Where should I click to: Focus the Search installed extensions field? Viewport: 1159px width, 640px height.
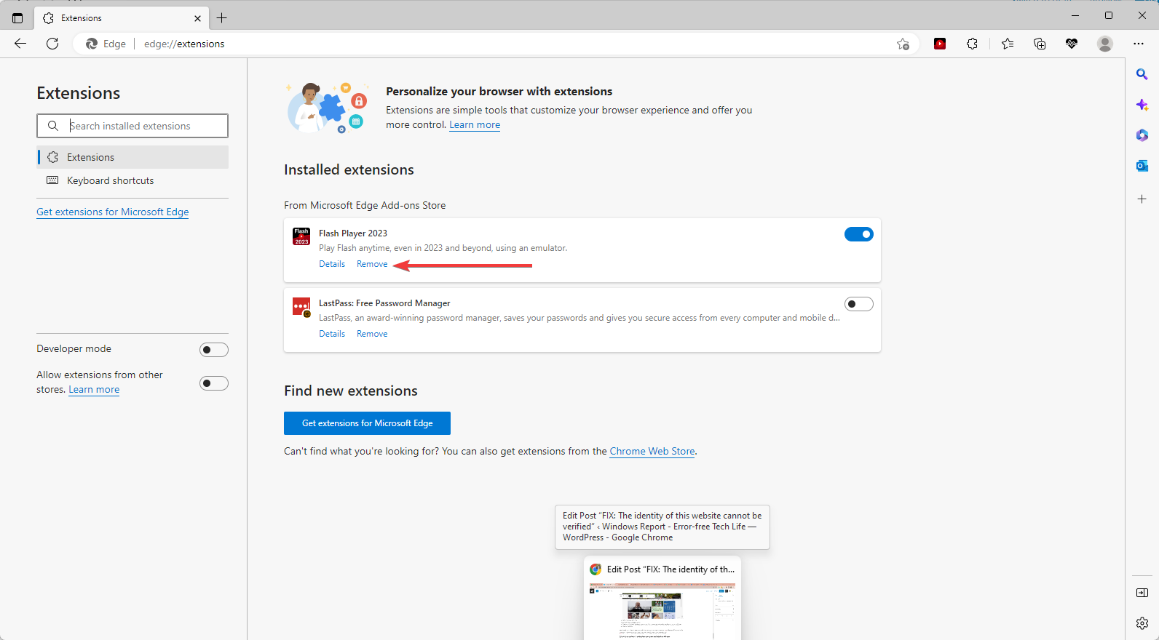pyautogui.click(x=132, y=126)
